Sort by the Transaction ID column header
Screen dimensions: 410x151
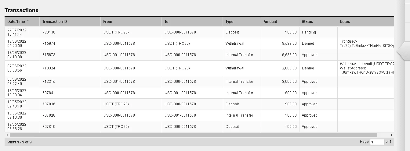coord(55,22)
